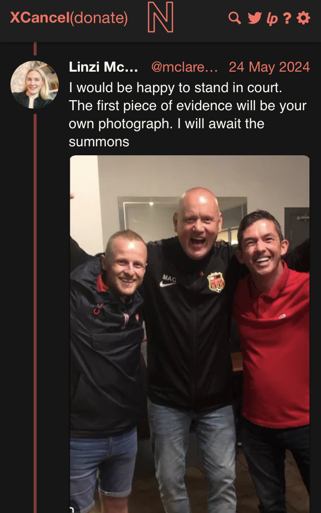Open the search magnifier icon
The height and width of the screenshot is (513, 321).
(x=235, y=18)
